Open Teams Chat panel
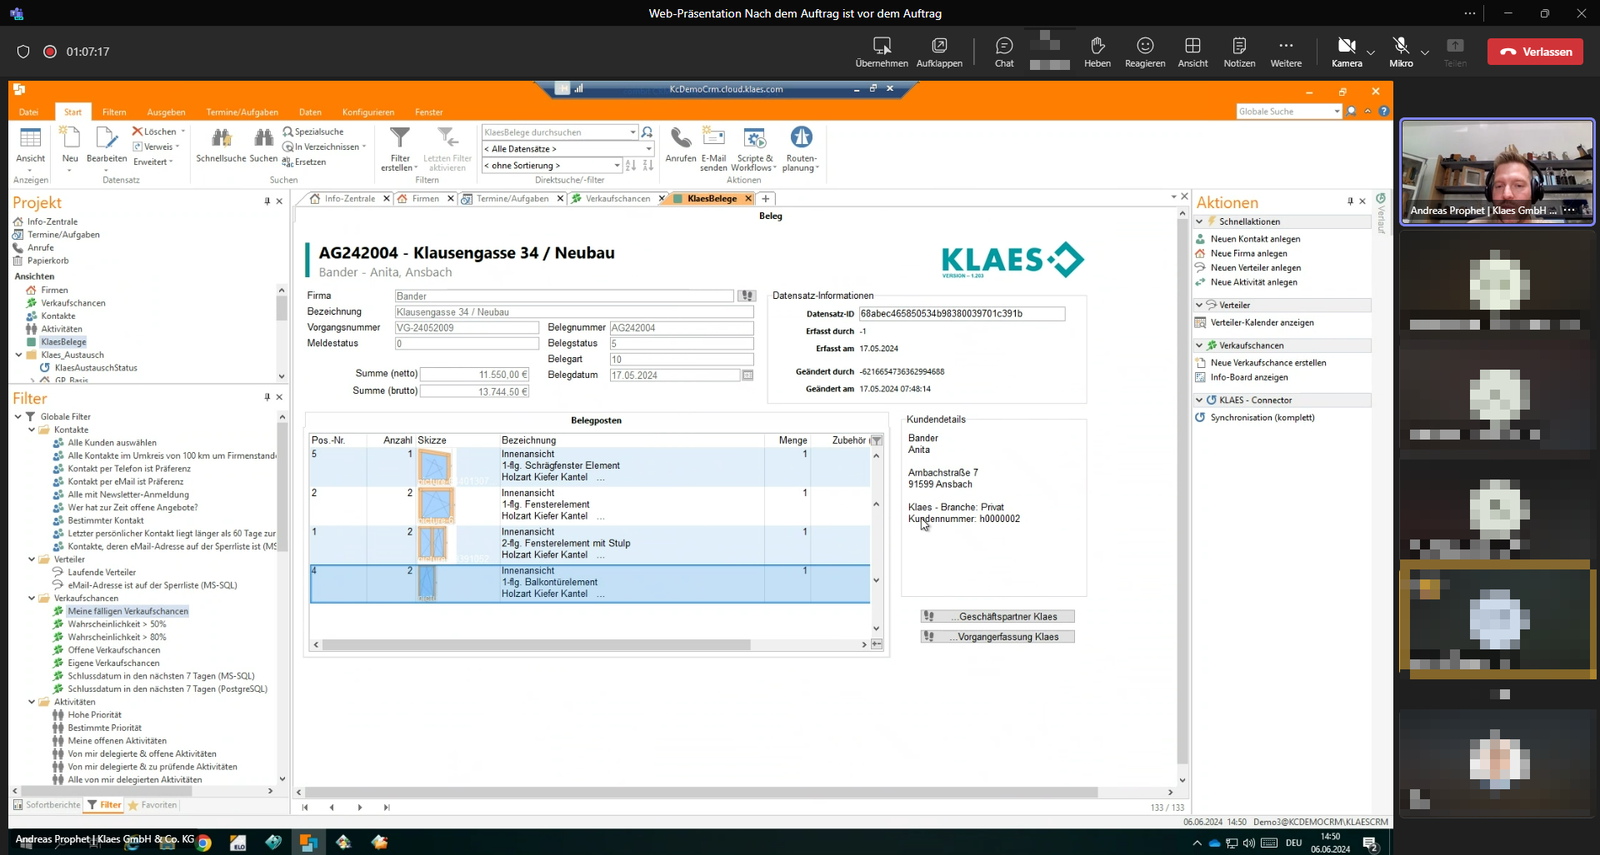The image size is (1600, 855). click(x=1004, y=52)
